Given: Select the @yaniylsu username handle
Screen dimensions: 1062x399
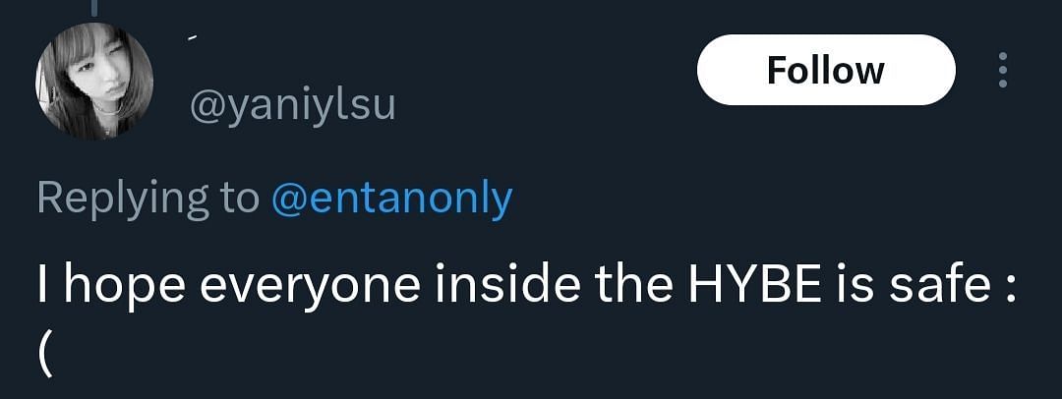Looking at the screenshot, I should (x=292, y=107).
